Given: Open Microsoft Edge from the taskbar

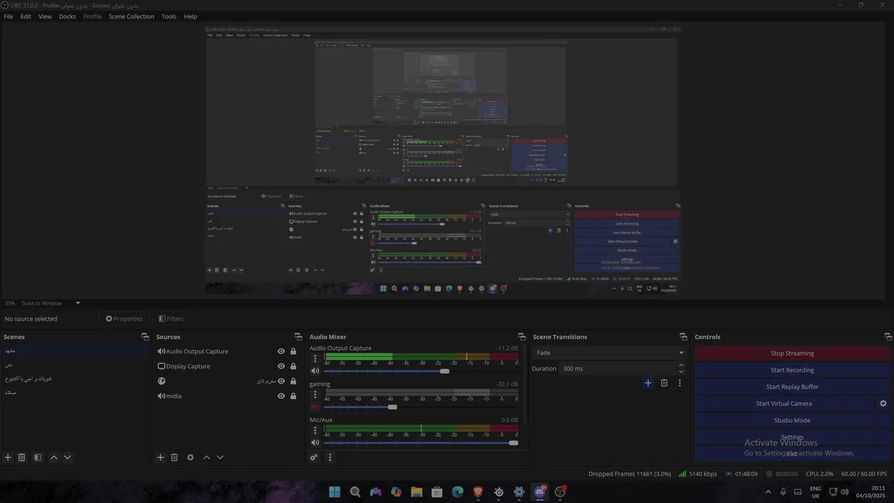Looking at the screenshot, I should [457, 492].
